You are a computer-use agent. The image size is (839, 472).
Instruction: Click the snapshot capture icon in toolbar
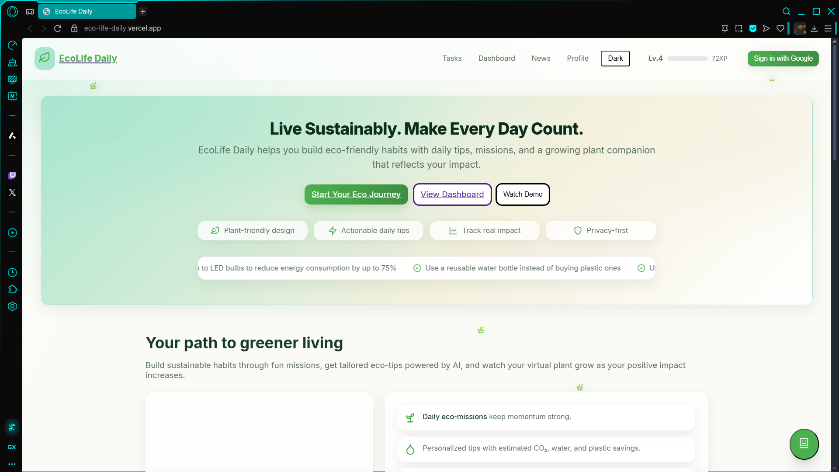[x=738, y=28]
